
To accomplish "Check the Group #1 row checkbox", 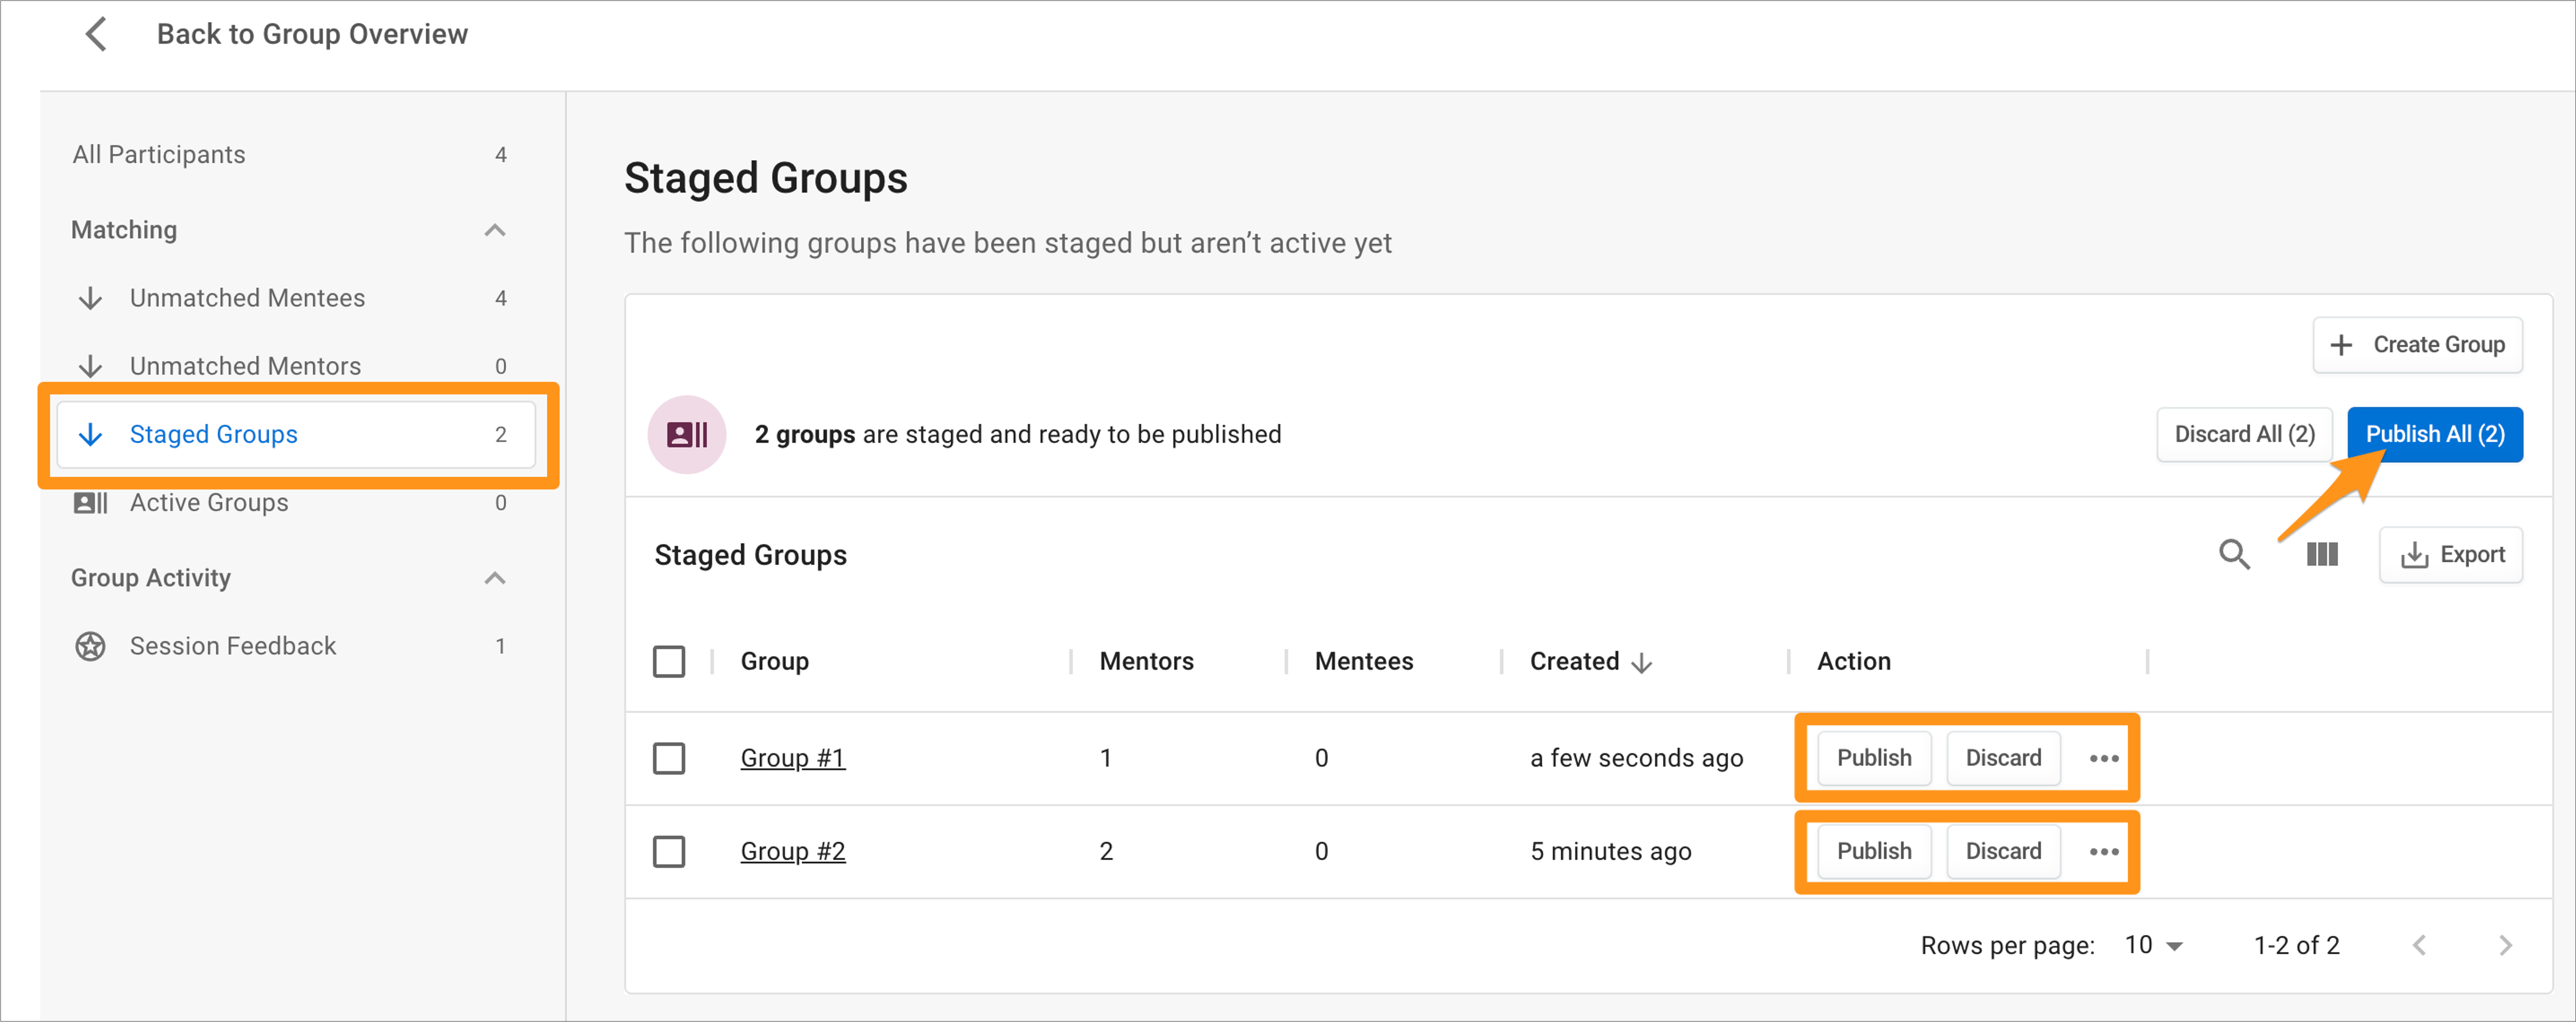I will tap(669, 758).
